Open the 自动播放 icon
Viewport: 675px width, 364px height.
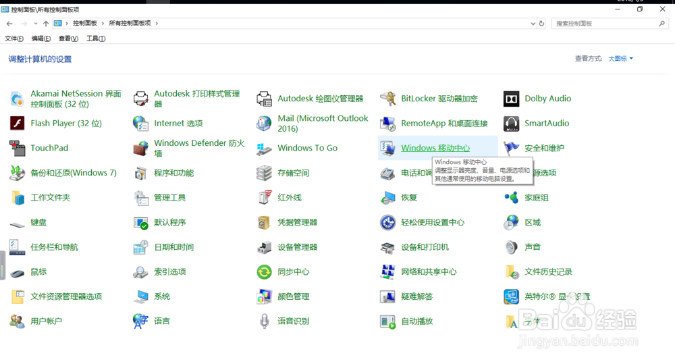click(x=388, y=321)
